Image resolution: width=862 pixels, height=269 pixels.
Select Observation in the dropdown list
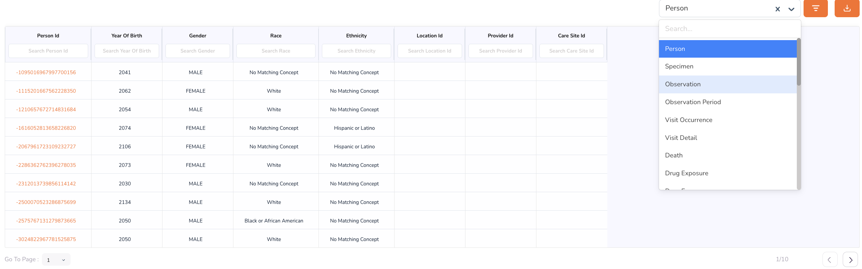(x=728, y=84)
